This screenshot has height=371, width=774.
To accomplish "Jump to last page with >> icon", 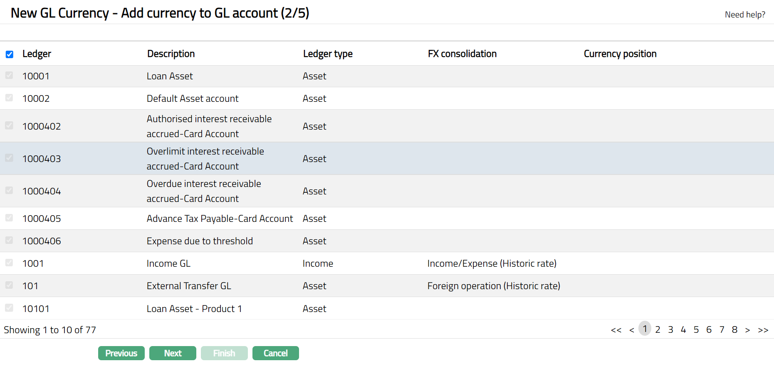I will [763, 330].
